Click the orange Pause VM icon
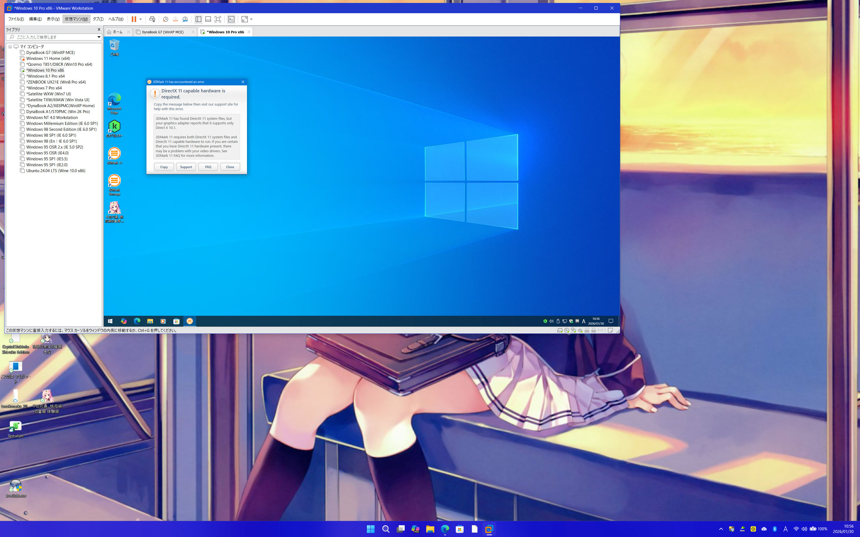 coord(134,19)
